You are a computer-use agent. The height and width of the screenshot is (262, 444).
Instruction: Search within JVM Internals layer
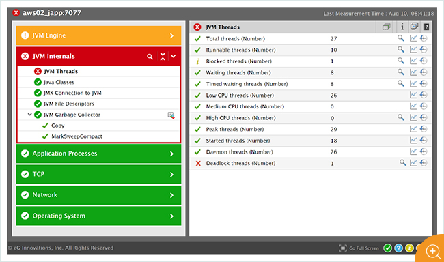[150, 57]
